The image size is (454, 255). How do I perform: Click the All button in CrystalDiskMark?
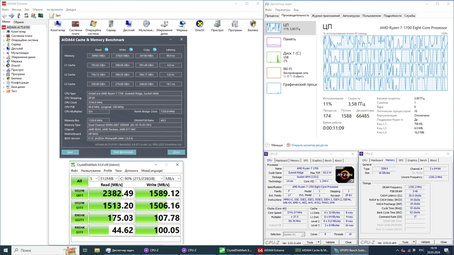pos(79,181)
